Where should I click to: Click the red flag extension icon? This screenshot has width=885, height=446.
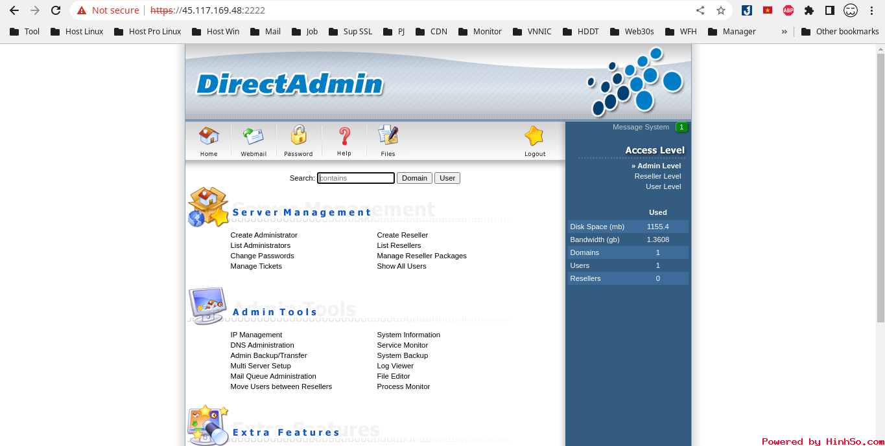768,10
